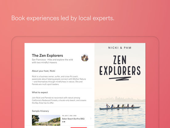Viewport: 170px width, 128px height.
Task: Tap the ZEN EXPLORERS poster title
Action: (x=120, y=65)
